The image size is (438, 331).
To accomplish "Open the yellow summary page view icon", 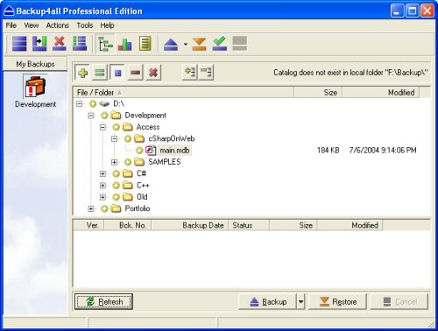I will (x=145, y=44).
